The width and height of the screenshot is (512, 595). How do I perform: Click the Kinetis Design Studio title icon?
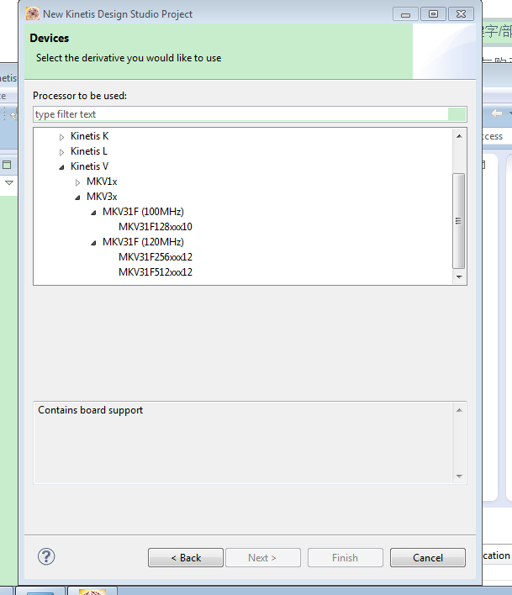pyautogui.click(x=33, y=14)
